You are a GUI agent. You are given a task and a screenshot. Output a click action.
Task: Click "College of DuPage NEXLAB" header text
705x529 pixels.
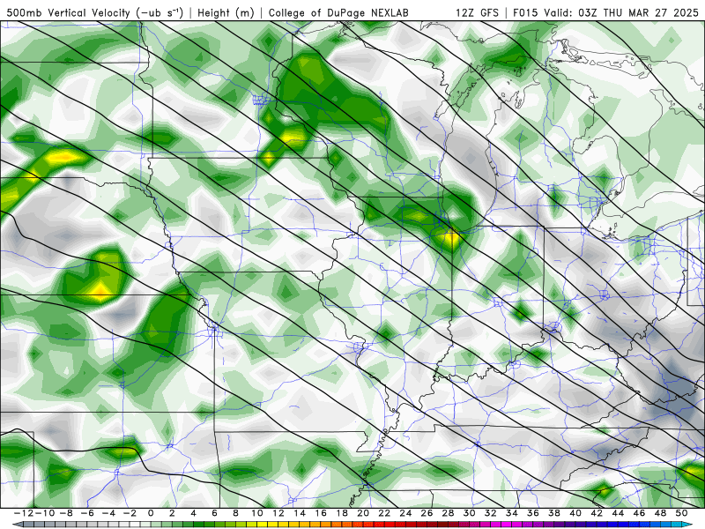click(x=338, y=12)
